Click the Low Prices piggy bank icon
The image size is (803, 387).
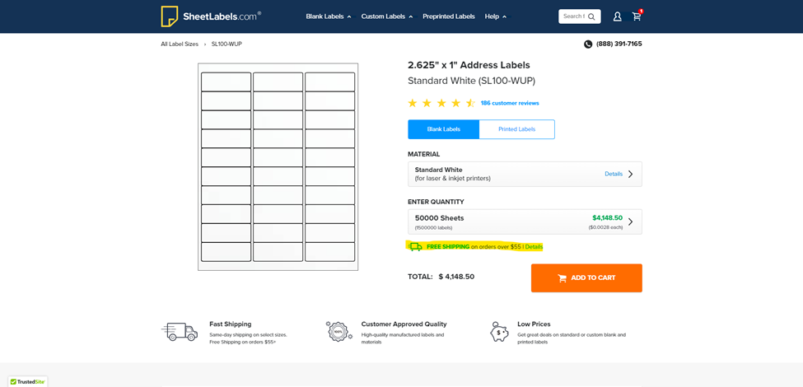coord(499,332)
